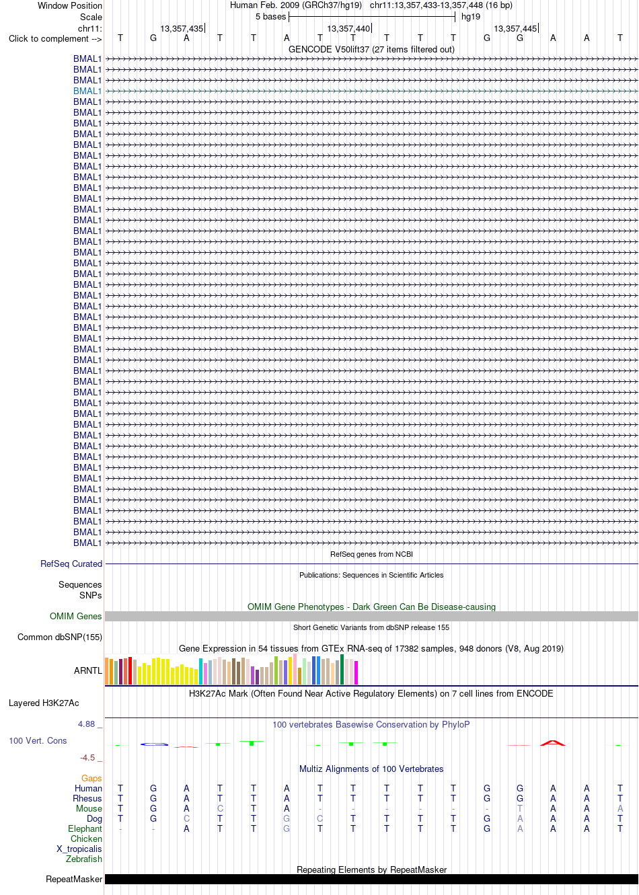Click the 'chr11:' ruler label
Screen dimensions: 639x895
click(90, 28)
